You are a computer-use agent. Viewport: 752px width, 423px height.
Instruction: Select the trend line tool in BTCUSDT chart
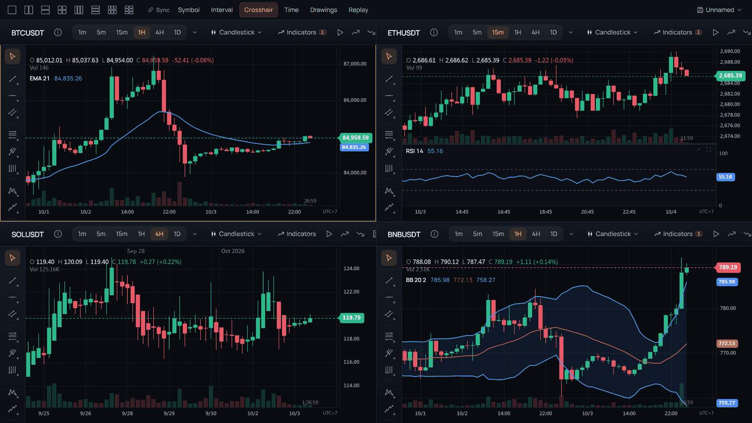tap(13, 79)
